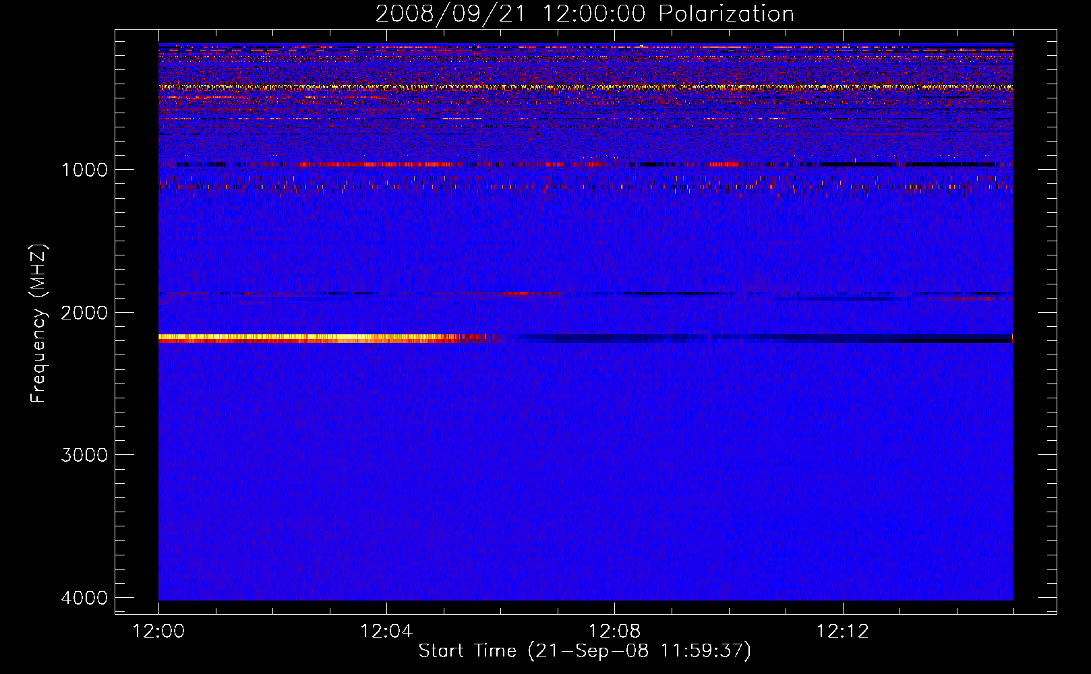Select the 1000 MHz y-axis tick label
The image size is (1091, 674).
(x=84, y=170)
